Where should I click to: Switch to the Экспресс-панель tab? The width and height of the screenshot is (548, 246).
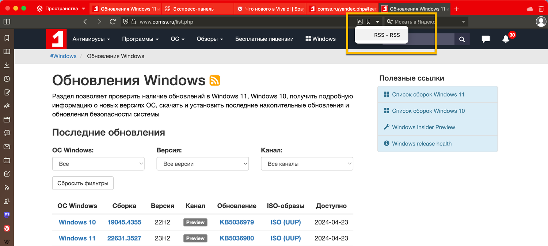[x=198, y=9]
